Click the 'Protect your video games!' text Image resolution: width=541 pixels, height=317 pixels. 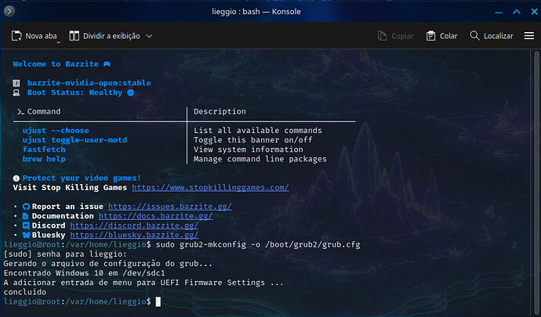click(x=82, y=178)
